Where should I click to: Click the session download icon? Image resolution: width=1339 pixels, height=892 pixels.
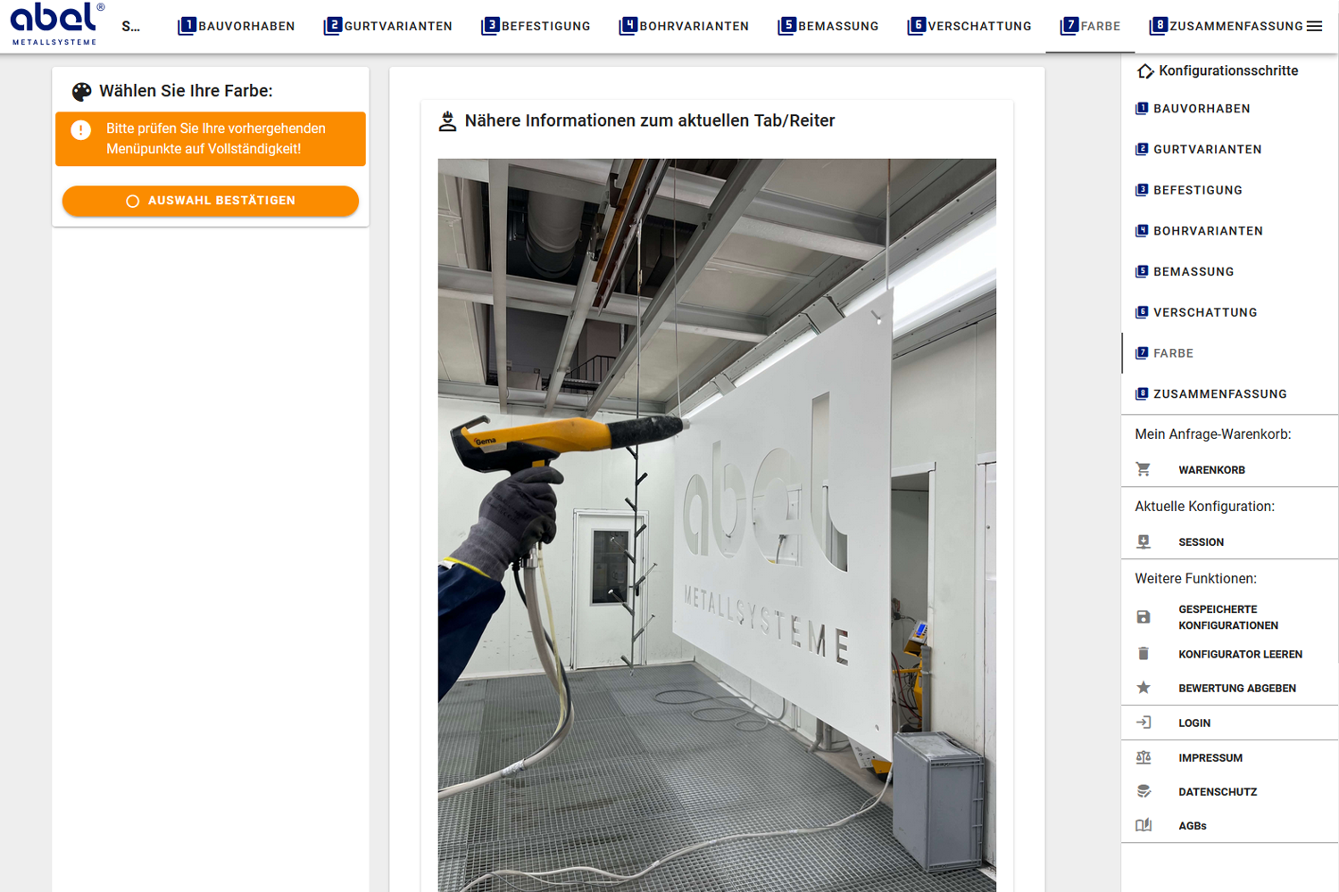(x=1144, y=541)
